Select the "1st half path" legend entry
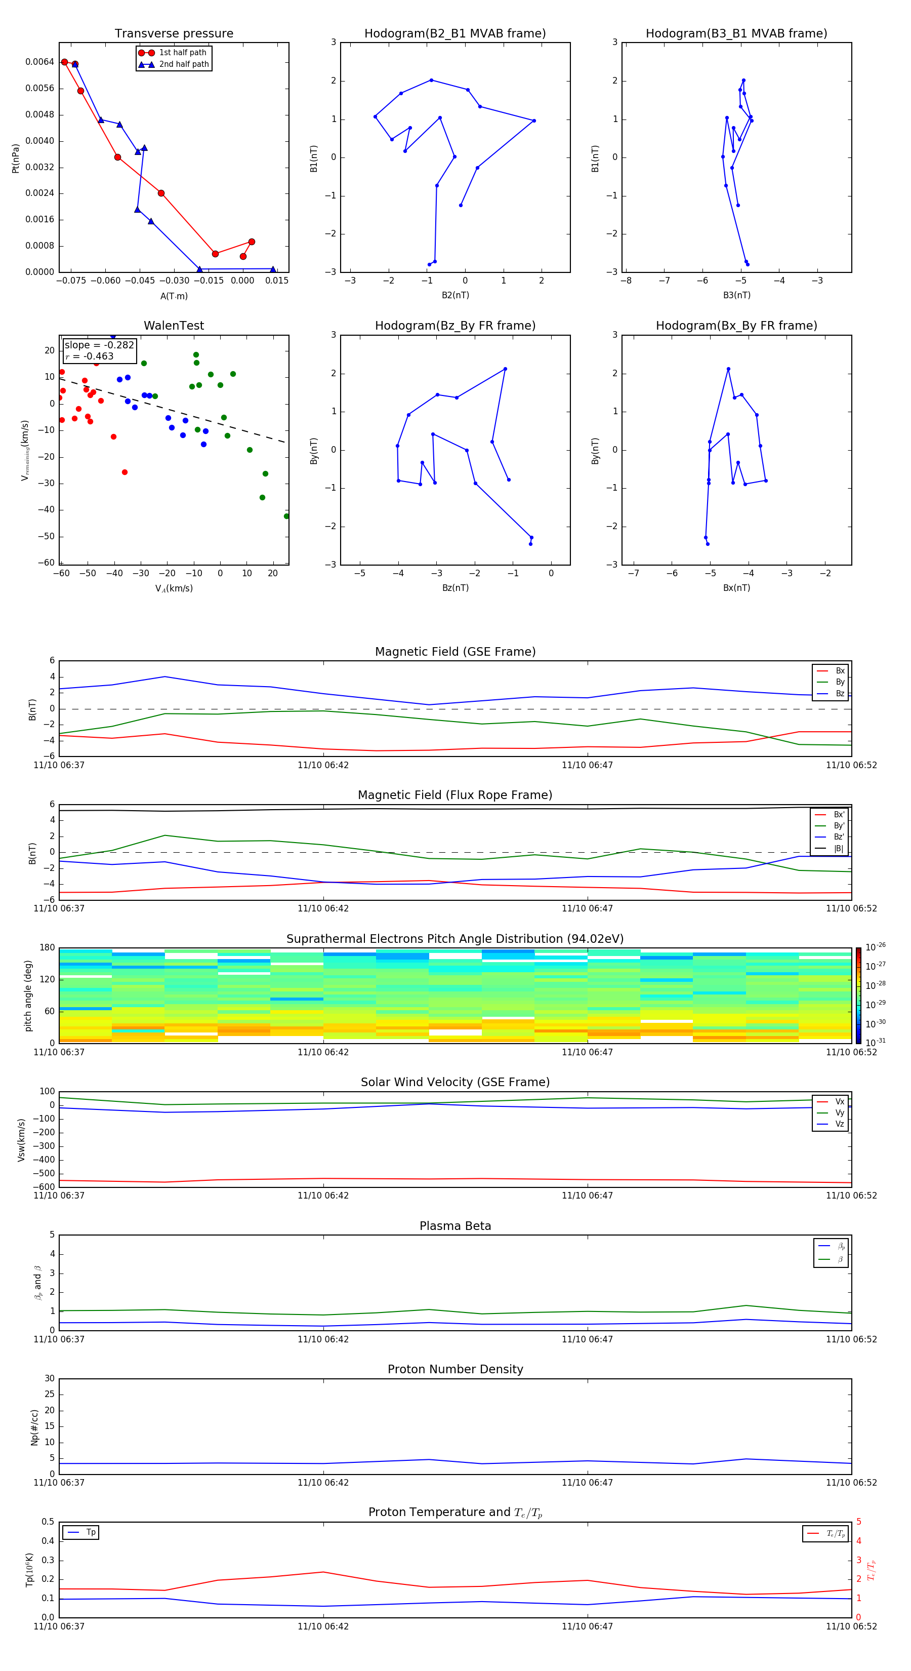Screen dimensions: 911x1671 173,53
